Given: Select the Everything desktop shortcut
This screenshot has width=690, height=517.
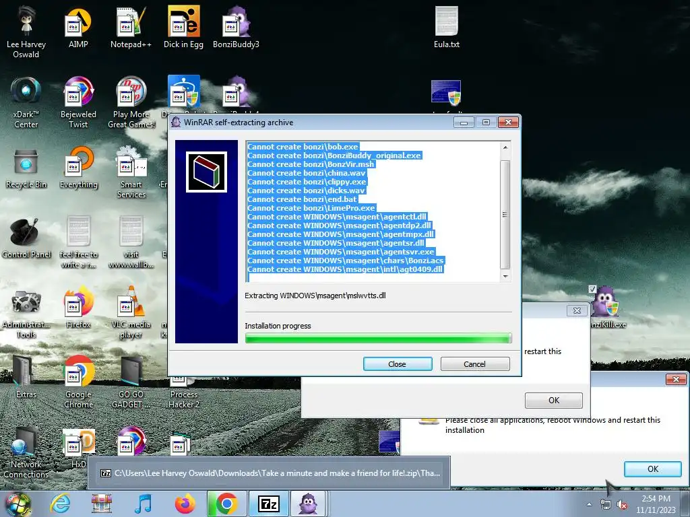Looking at the screenshot, I should coord(78,168).
